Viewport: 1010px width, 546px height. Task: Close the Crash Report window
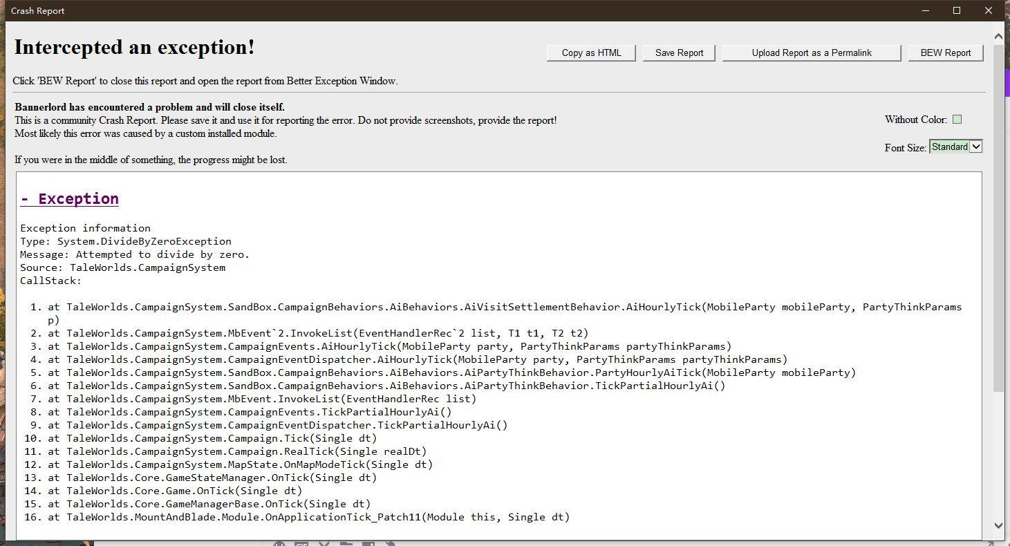pyautogui.click(x=989, y=10)
